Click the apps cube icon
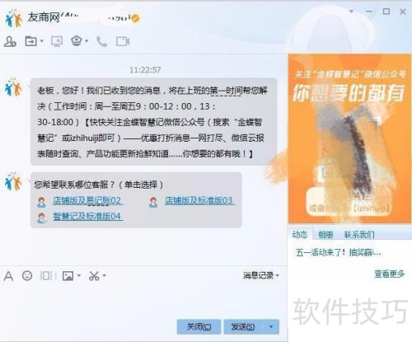412x342 pixels. click(77, 41)
